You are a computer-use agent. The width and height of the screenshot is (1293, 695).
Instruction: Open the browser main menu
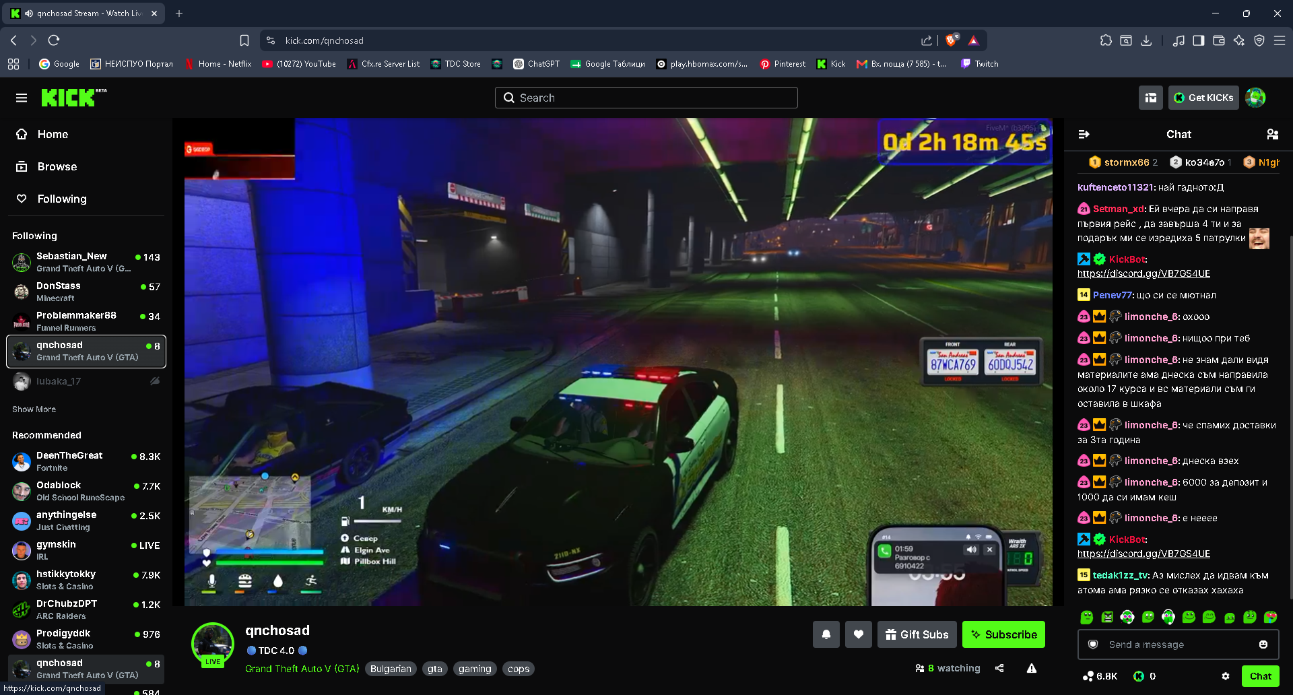pos(1280,40)
